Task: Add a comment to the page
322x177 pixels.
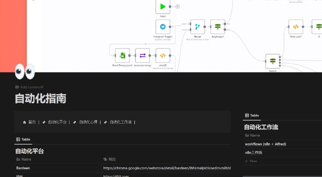Action: [29, 87]
